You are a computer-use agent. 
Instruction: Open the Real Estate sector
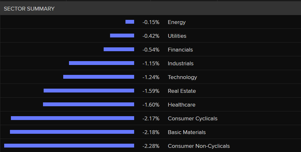182,91
